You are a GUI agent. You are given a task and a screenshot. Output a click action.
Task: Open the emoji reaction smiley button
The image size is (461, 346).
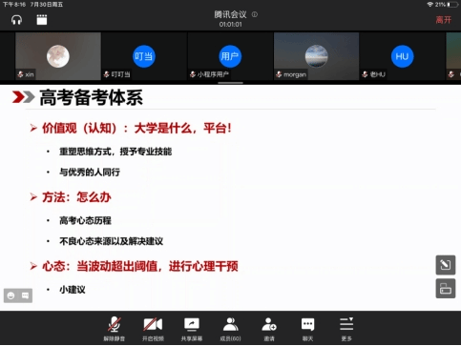[x=10, y=295]
